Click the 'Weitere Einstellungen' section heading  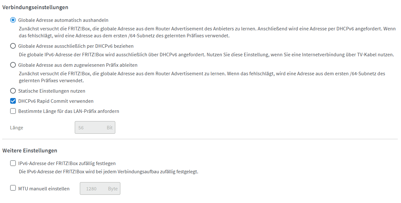(x=30, y=151)
